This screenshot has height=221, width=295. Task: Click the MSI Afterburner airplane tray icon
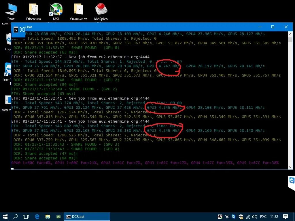pyautogui.click(x=227, y=217)
